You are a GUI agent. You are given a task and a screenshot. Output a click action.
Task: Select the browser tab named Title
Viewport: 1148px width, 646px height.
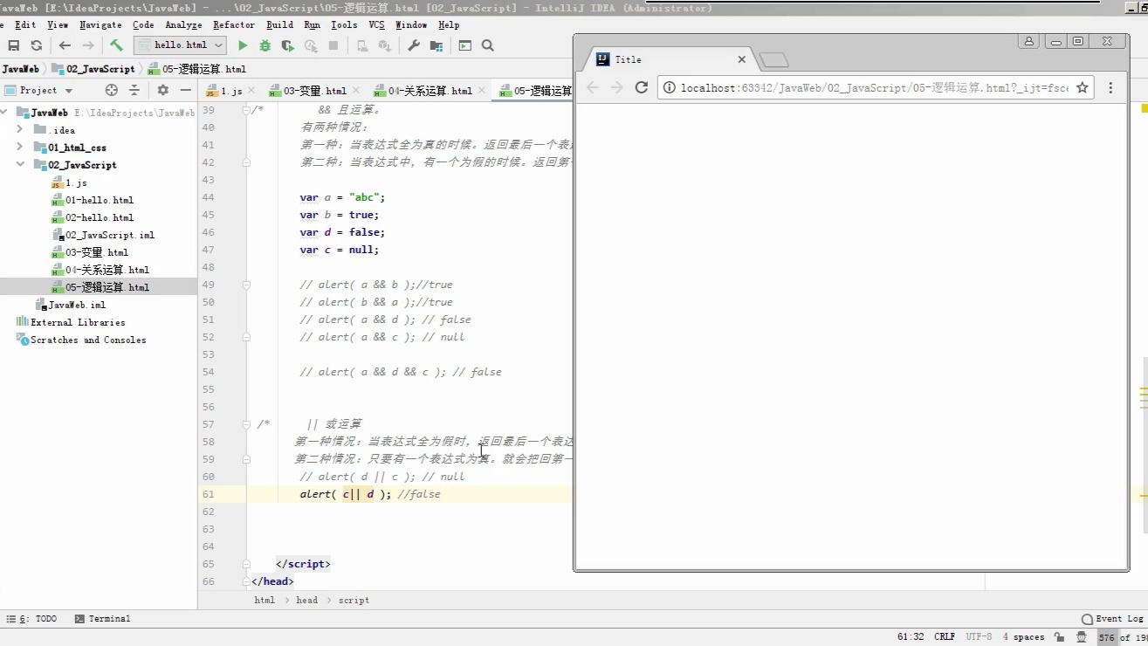[669, 59]
